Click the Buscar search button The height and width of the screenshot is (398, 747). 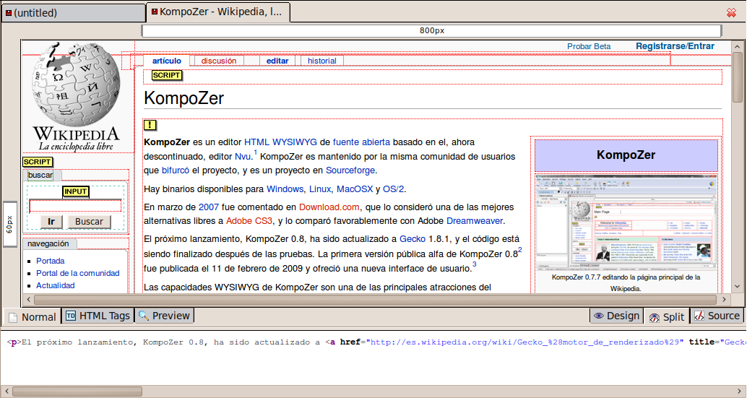90,222
